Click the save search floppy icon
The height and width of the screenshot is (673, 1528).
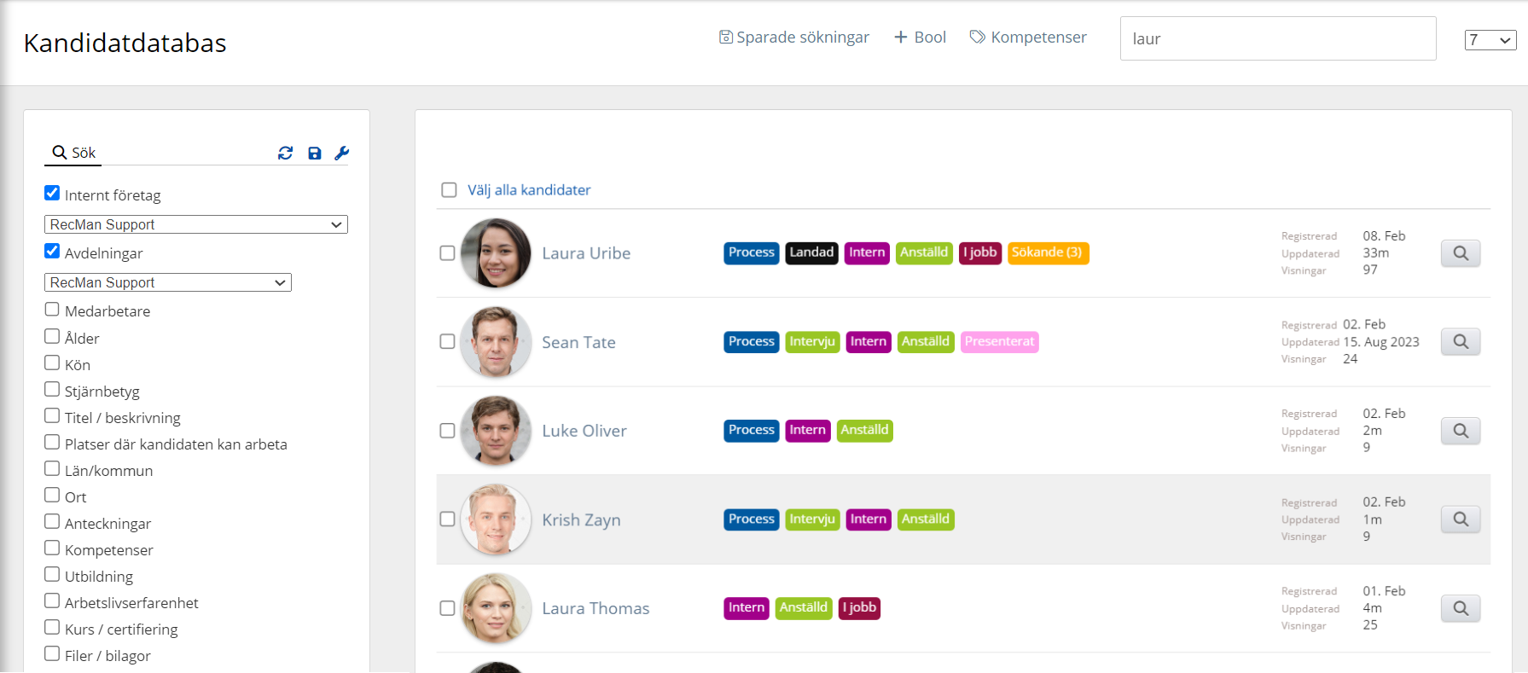(x=315, y=154)
